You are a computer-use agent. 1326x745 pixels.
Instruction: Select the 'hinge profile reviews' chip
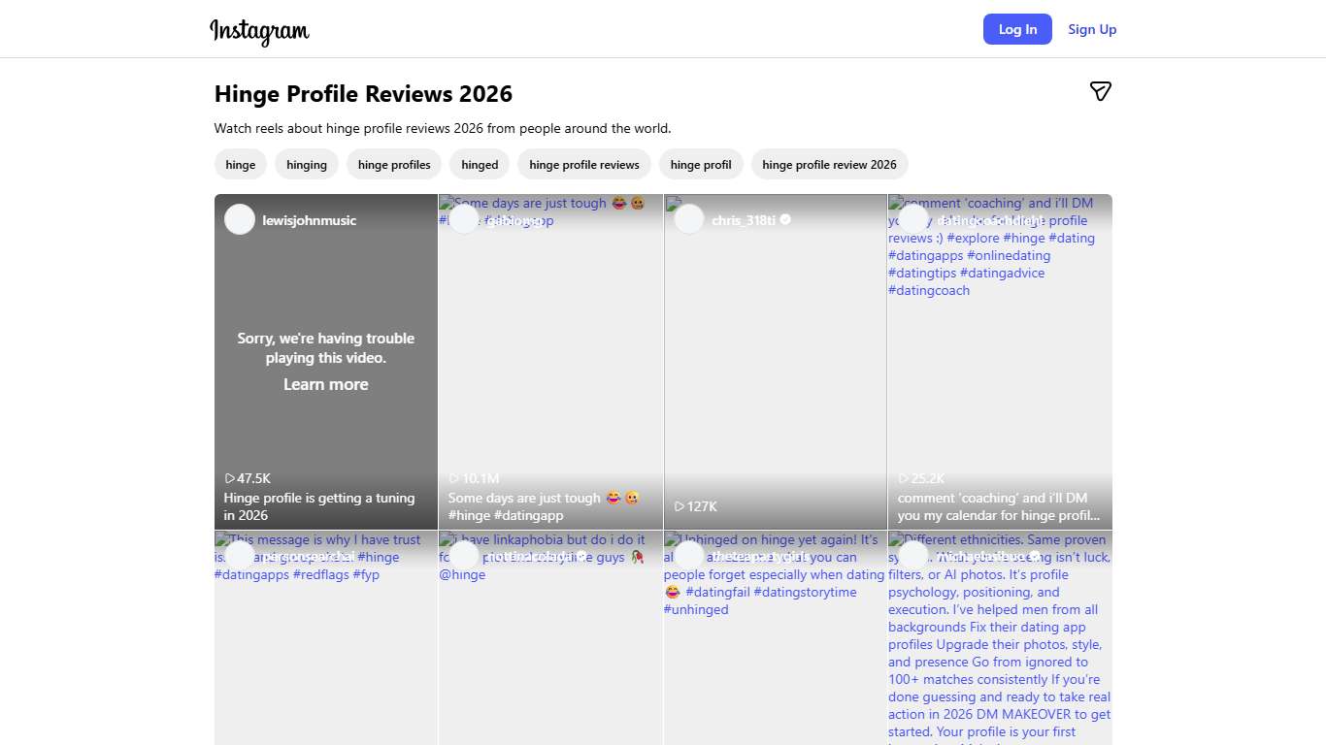click(583, 164)
